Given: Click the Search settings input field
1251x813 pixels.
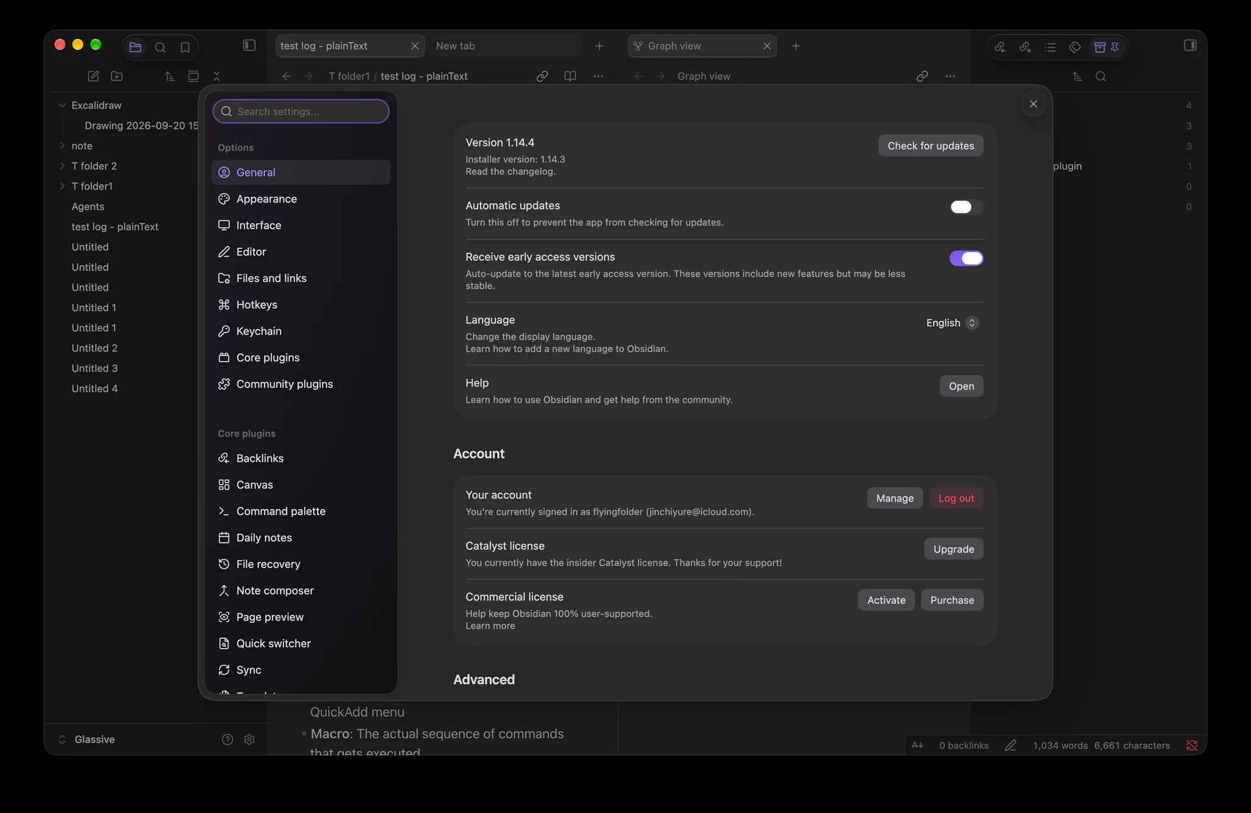Looking at the screenshot, I should point(301,112).
